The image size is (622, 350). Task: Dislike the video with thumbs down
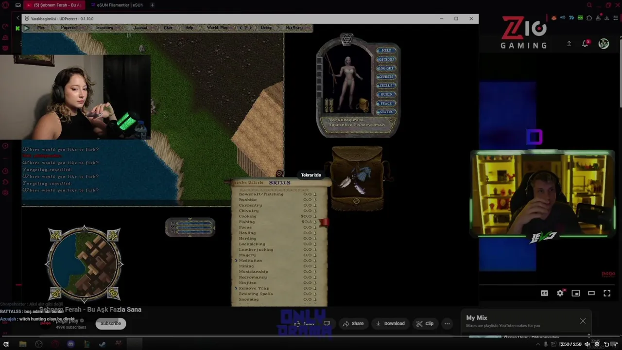tap(327, 323)
